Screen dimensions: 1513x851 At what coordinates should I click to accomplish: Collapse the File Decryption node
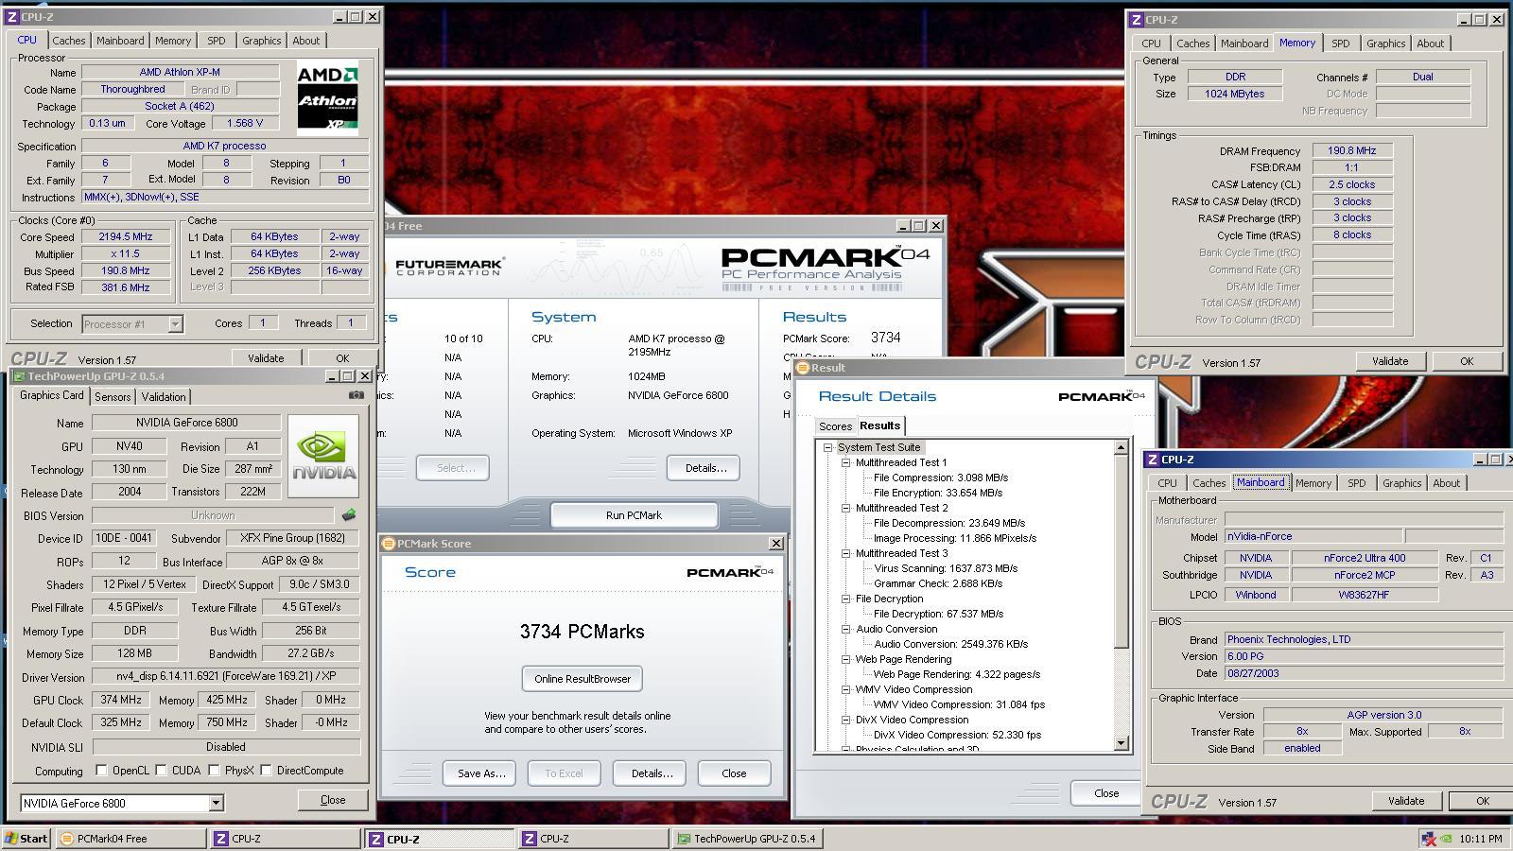(x=846, y=599)
